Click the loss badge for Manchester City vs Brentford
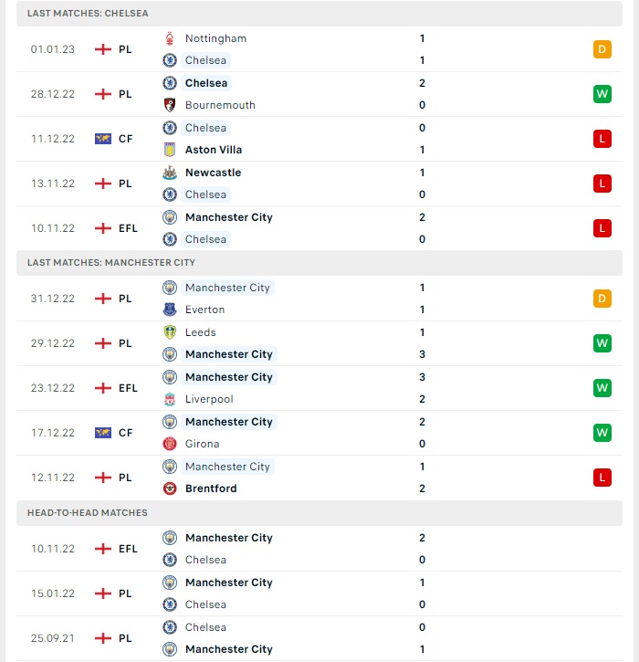639x662 pixels. [602, 478]
